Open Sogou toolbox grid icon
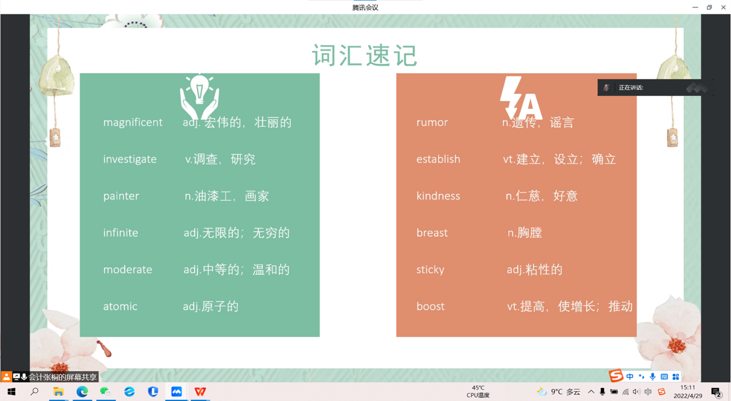The image size is (731, 401). pos(676,377)
